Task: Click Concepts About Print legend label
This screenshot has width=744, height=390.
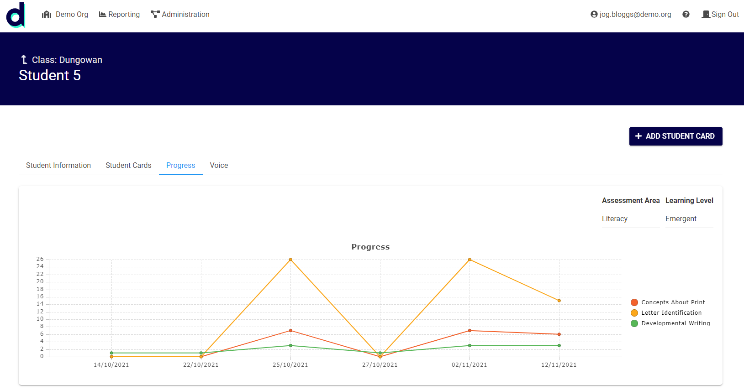Action: tap(673, 302)
